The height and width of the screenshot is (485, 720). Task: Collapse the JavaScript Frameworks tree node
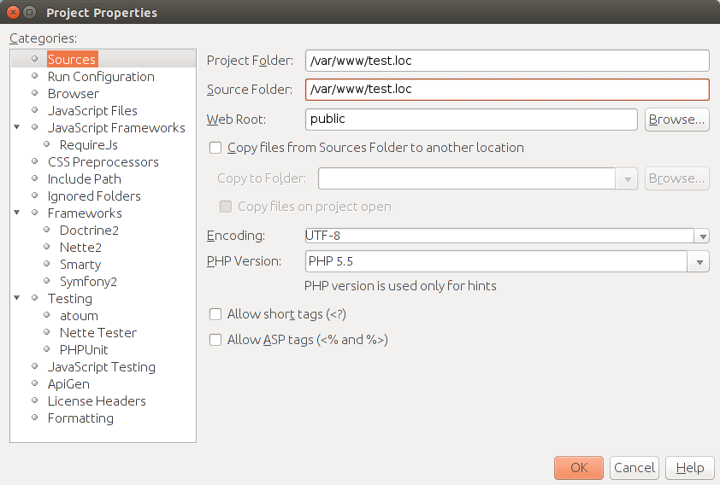pos(17,127)
